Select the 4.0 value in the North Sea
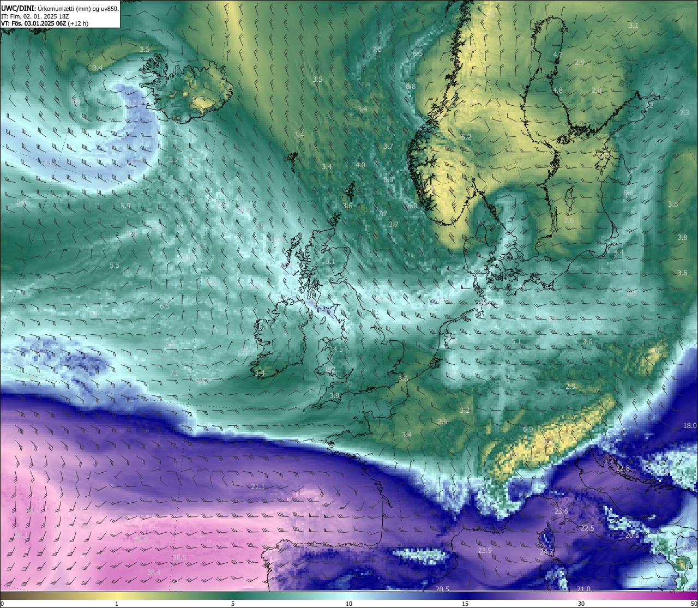 360,165
